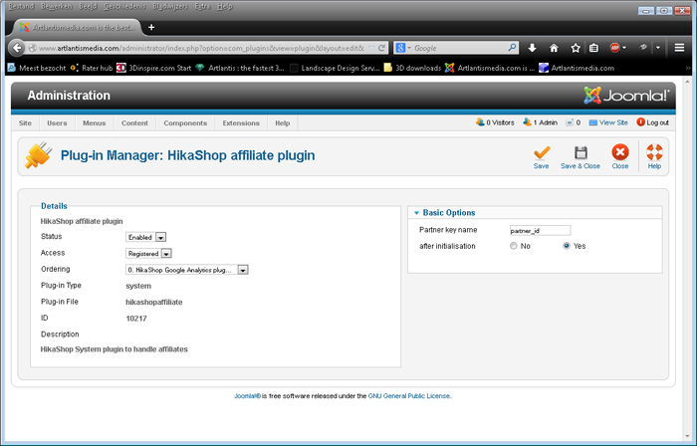The height and width of the screenshot is (446, 697).
Task: Open the Menus menu
Action: [x=95, y=123]
